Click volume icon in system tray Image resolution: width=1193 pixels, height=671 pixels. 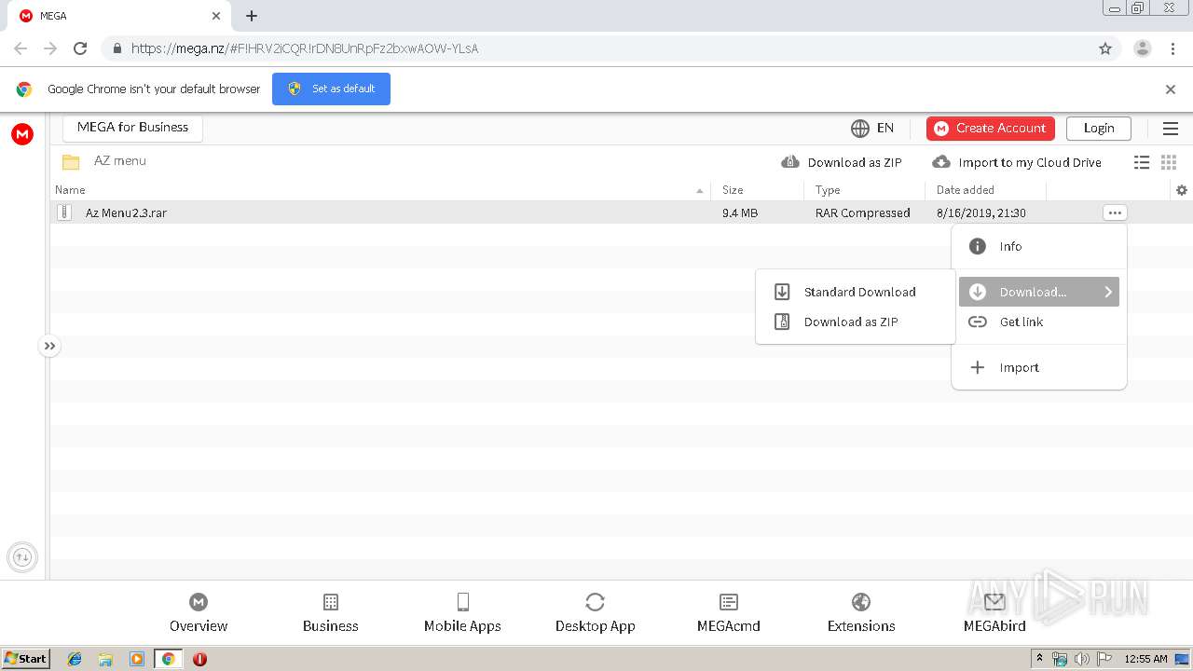[x=1082, y=659]
